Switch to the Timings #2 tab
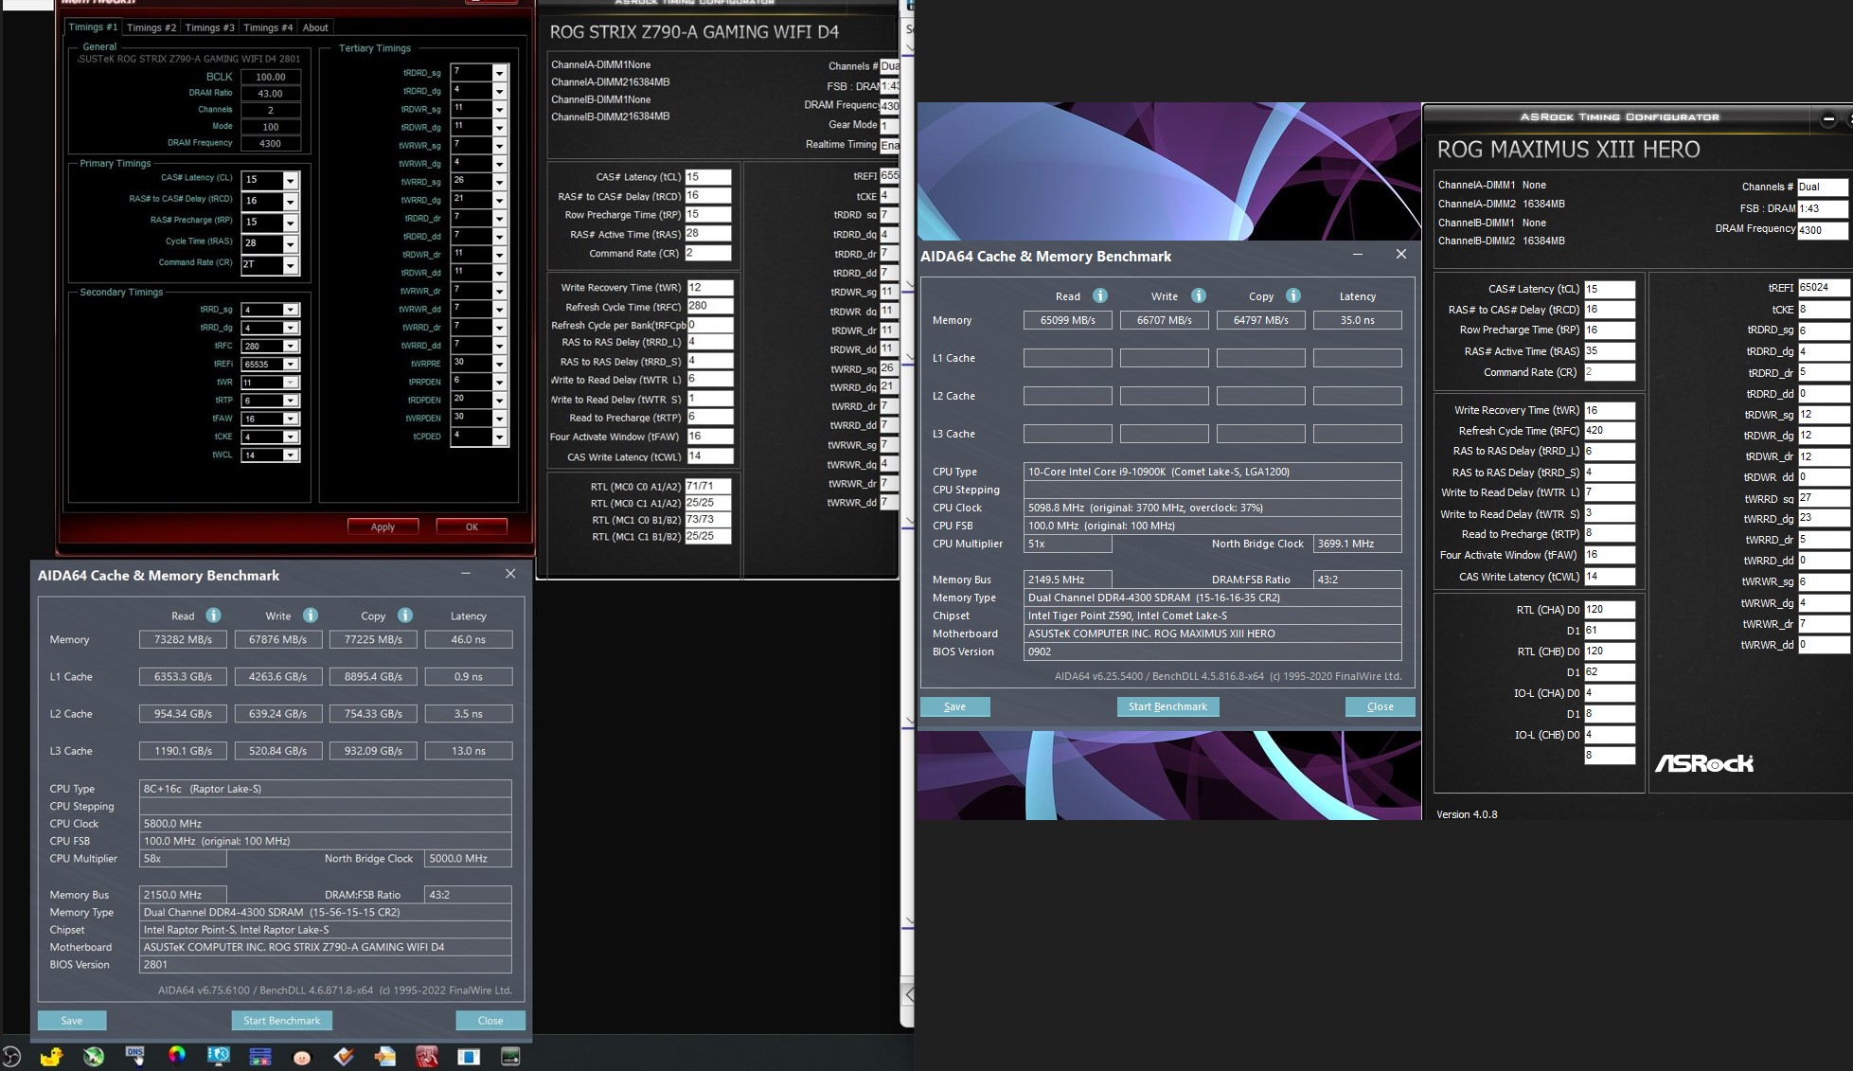 (x=151, y=27)
